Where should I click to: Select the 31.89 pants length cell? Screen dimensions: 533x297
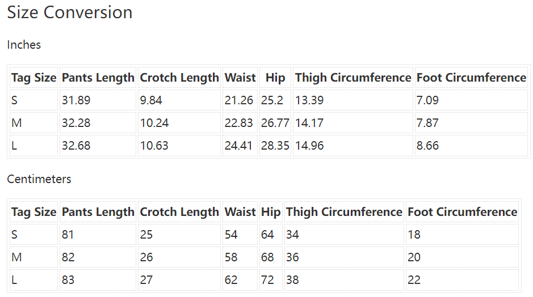click(x=76, y=100)
